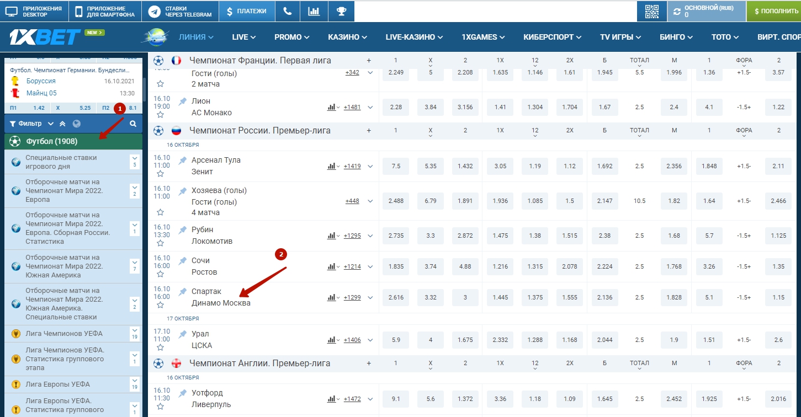Pin the Лион – АС Монако match
801x417 pixels.
[x=183, y=101]
